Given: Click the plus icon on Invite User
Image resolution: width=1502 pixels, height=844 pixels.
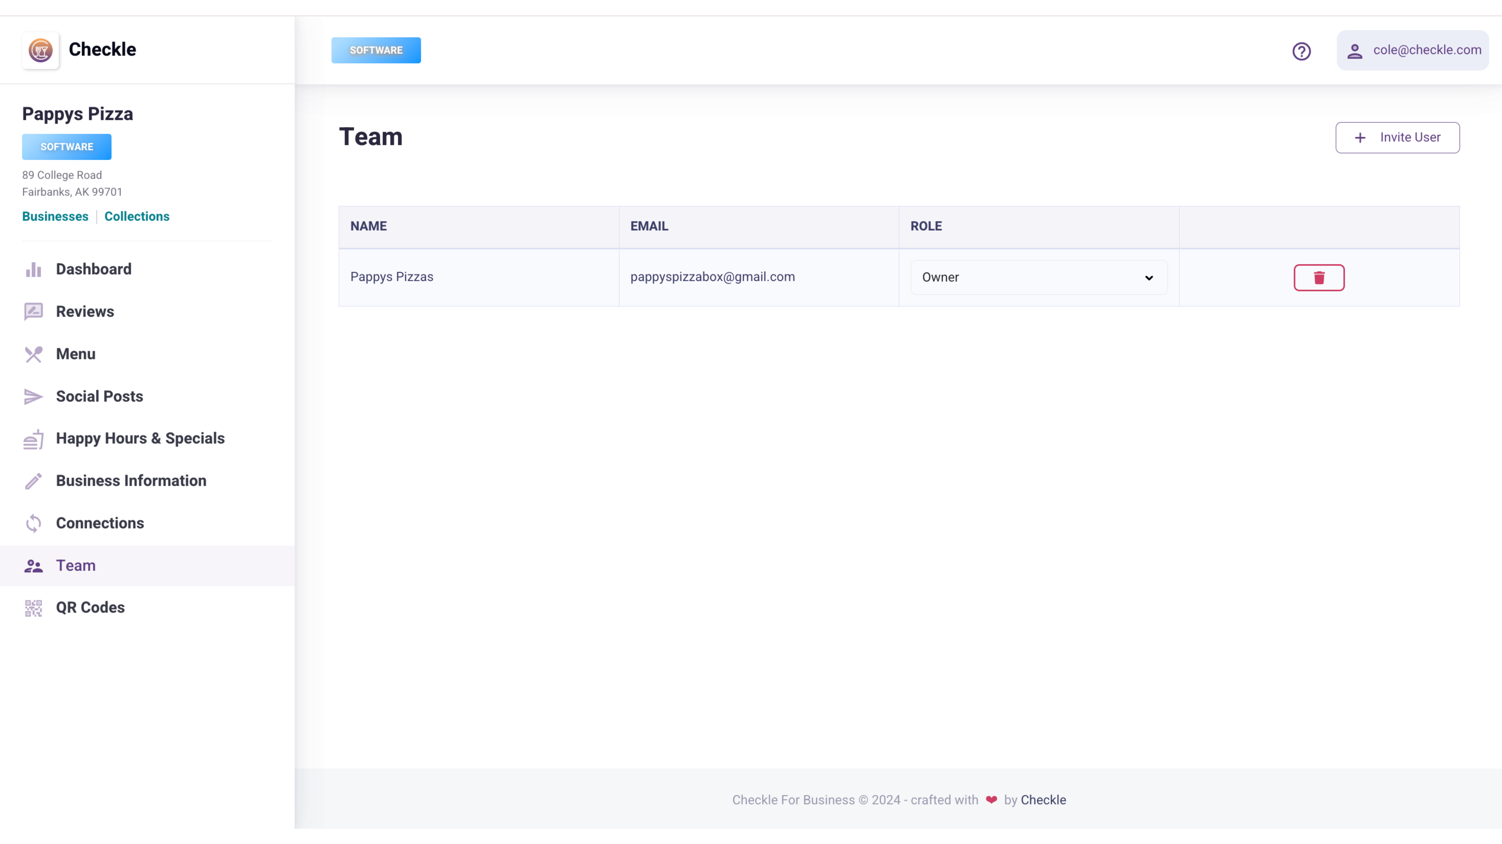Looking at the screenshot, I should click(1360, 138).
